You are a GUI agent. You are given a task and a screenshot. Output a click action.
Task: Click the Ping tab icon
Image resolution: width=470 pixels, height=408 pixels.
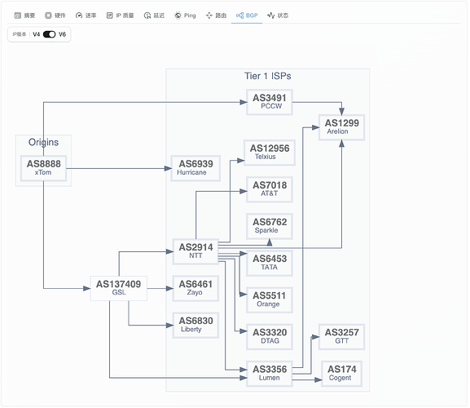click(178, 16)
